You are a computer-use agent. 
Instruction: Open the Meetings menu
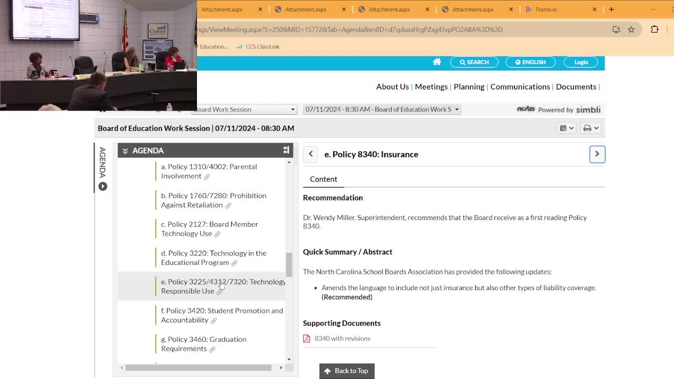click(x=431, y=87)
